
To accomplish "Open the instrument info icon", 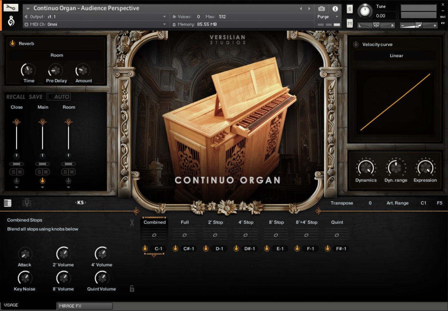I will click(335, 9).
